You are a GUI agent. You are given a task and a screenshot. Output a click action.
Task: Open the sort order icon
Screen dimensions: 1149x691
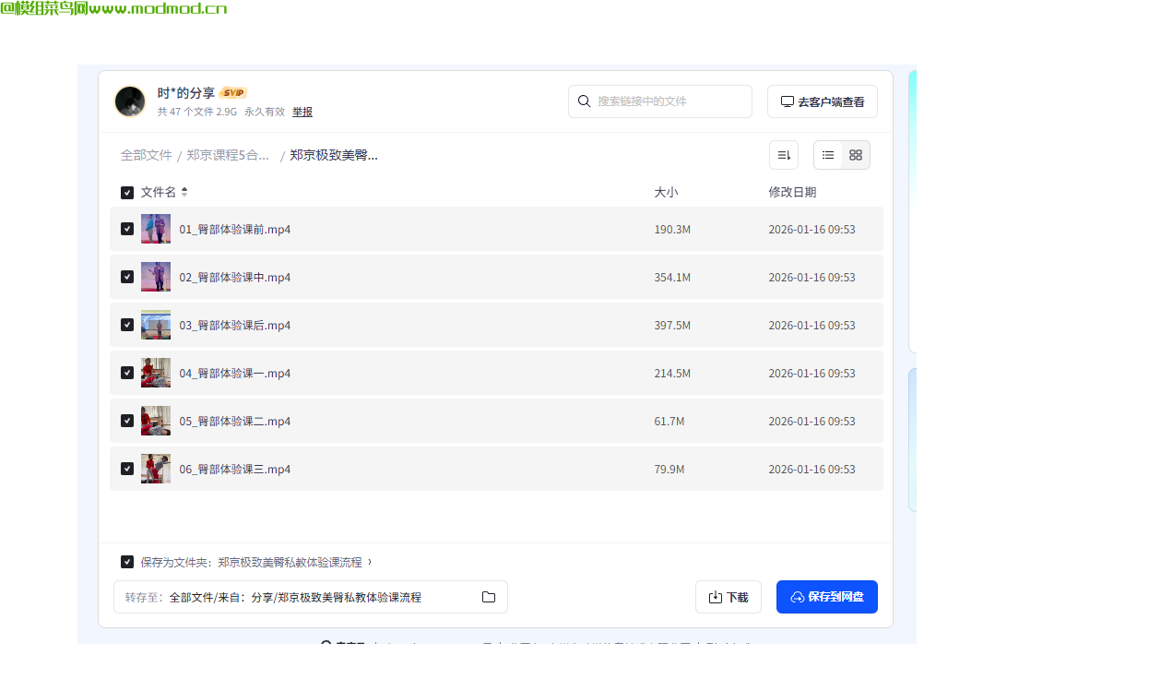click(783, 155)
